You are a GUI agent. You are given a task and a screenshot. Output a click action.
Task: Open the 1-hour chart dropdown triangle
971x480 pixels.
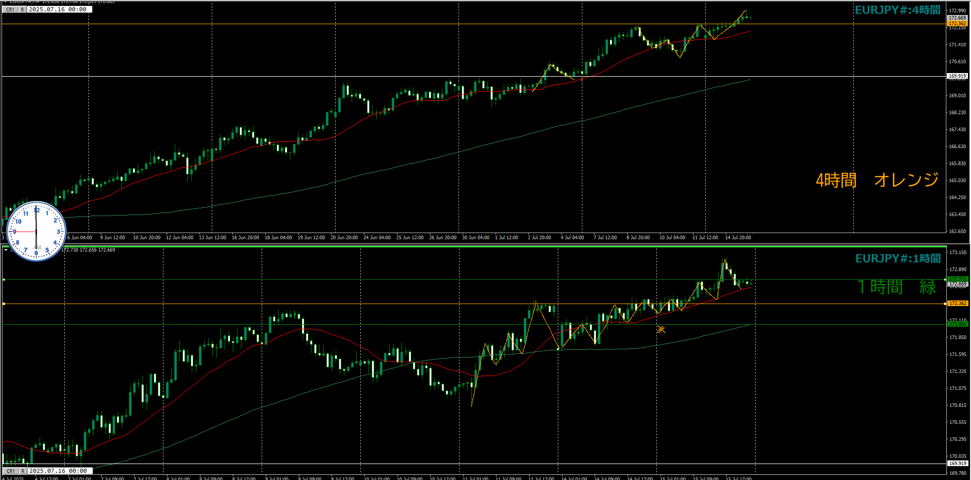[6, 250]
